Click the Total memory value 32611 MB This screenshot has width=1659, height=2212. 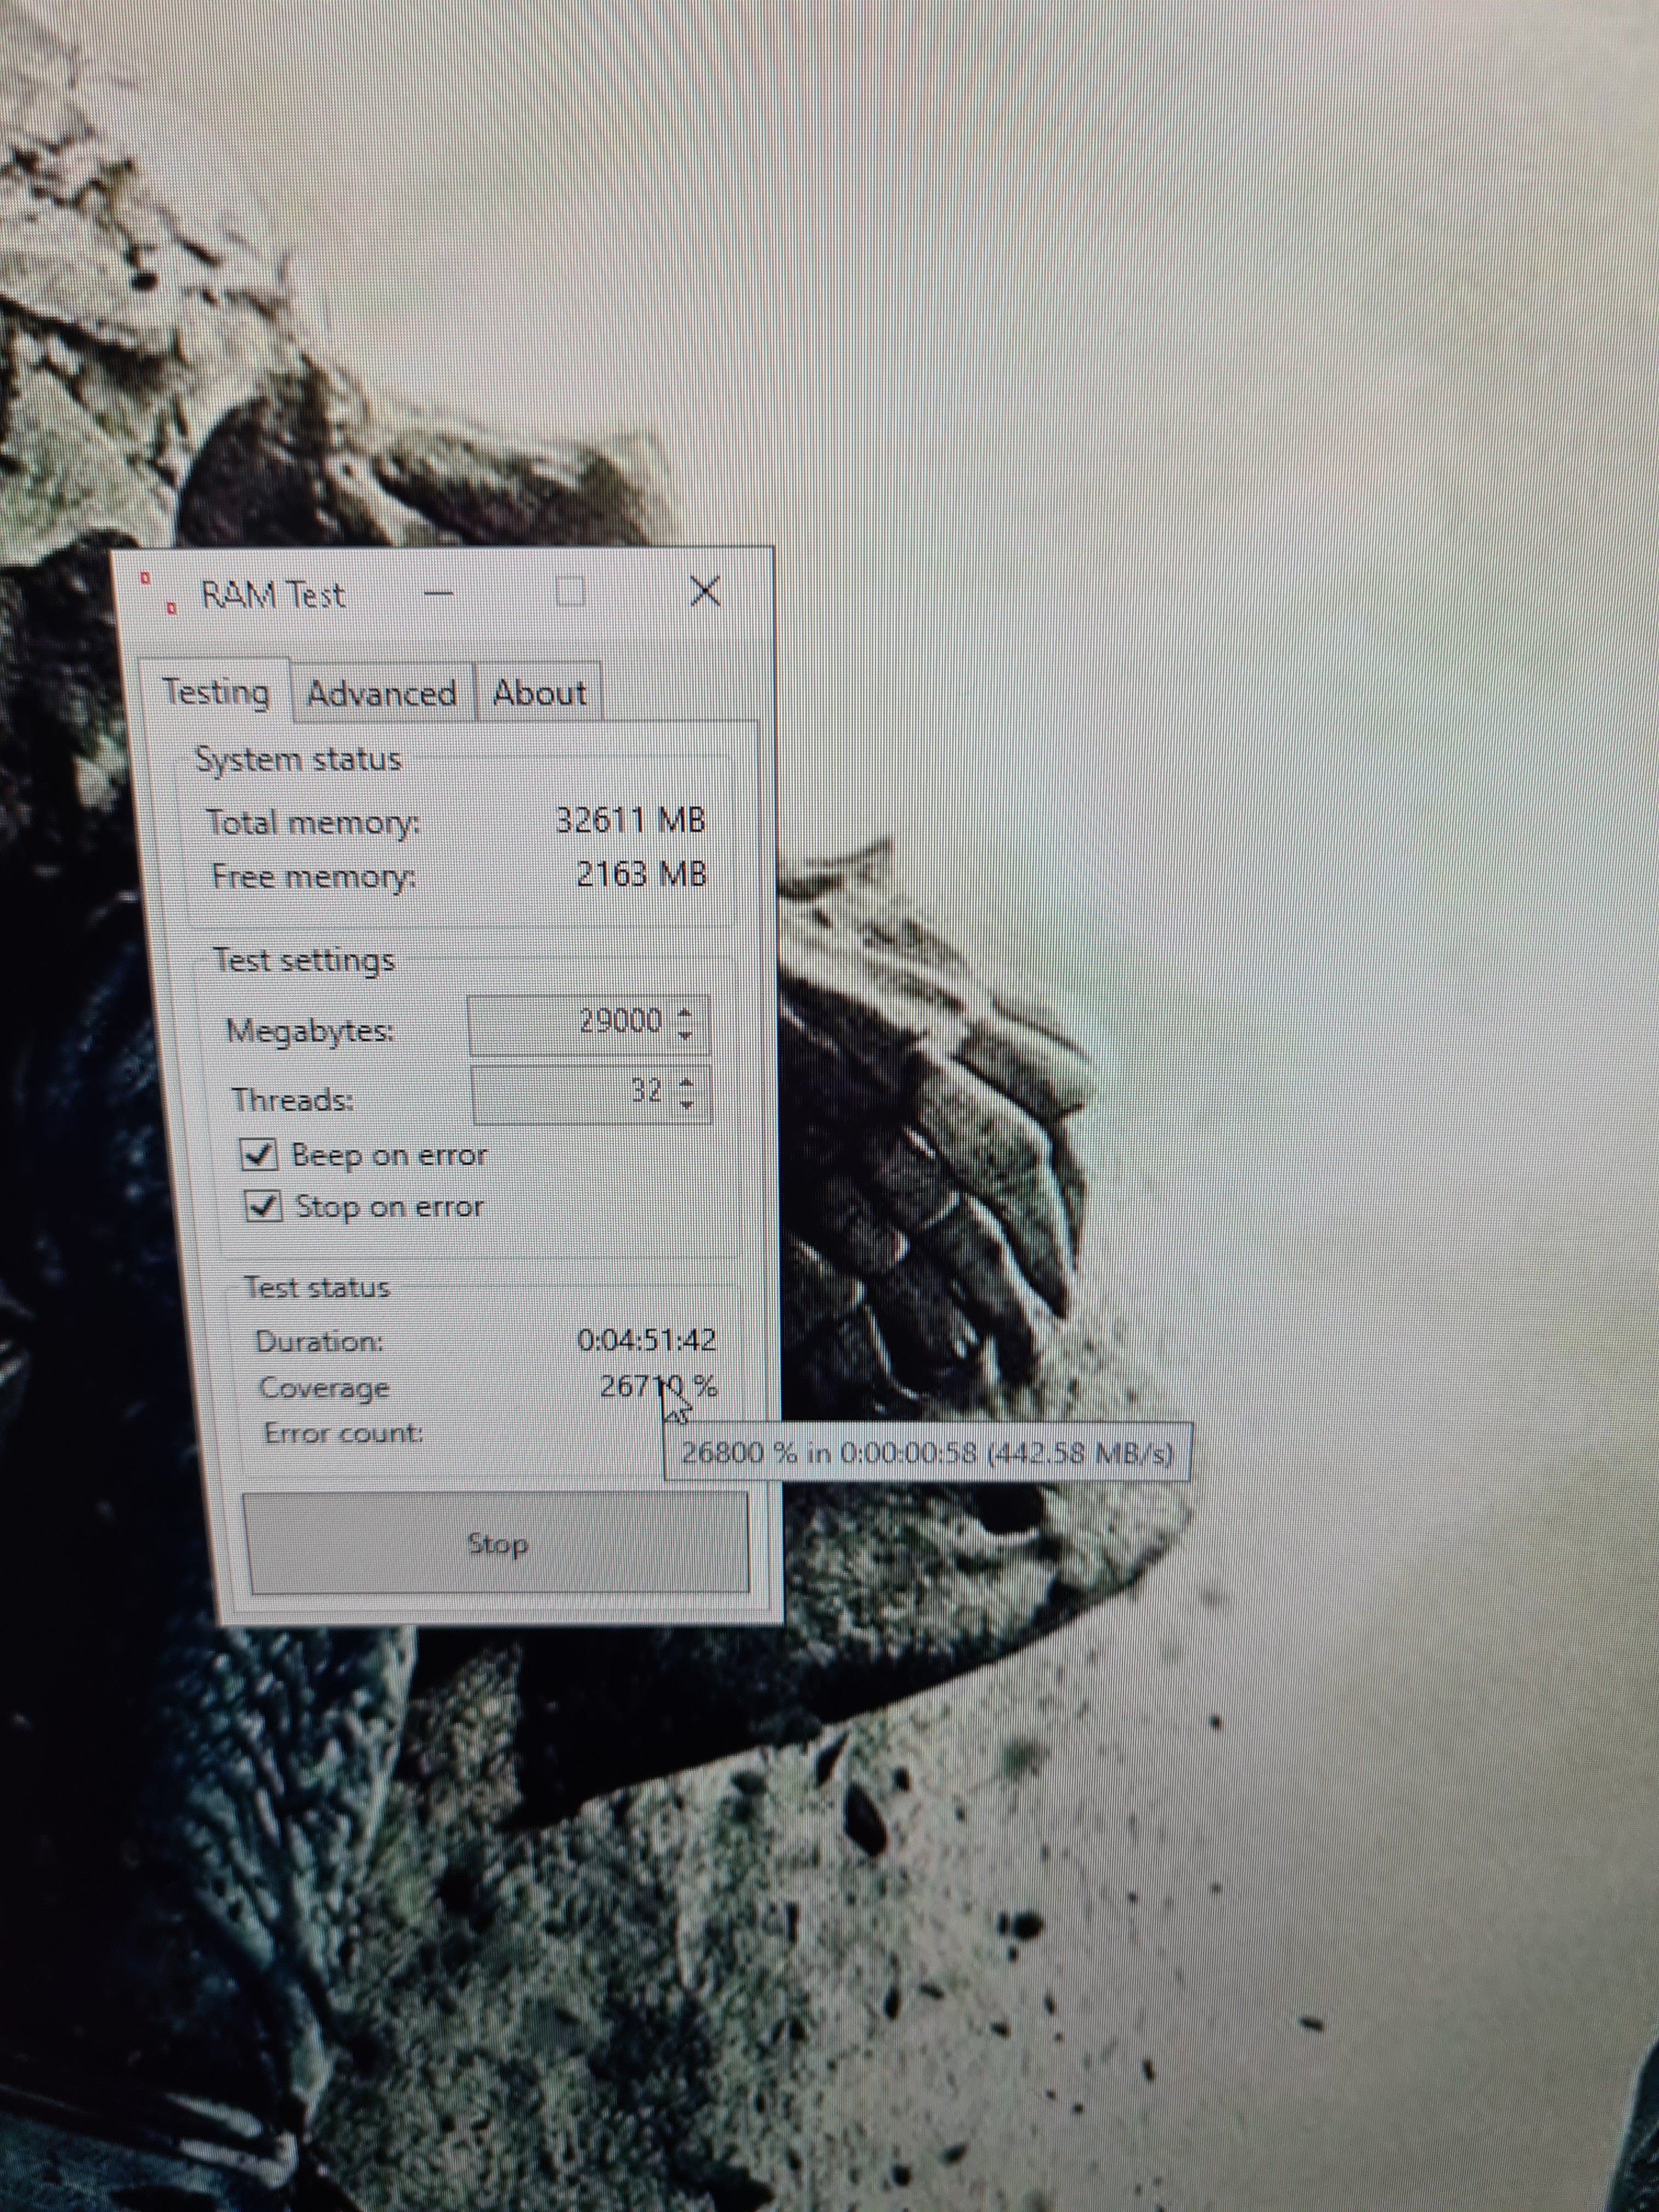click(631, 821)
